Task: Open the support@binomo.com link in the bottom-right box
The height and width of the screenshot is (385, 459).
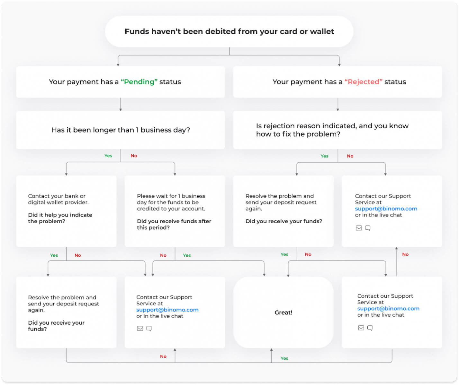Action: pos(388,308)
